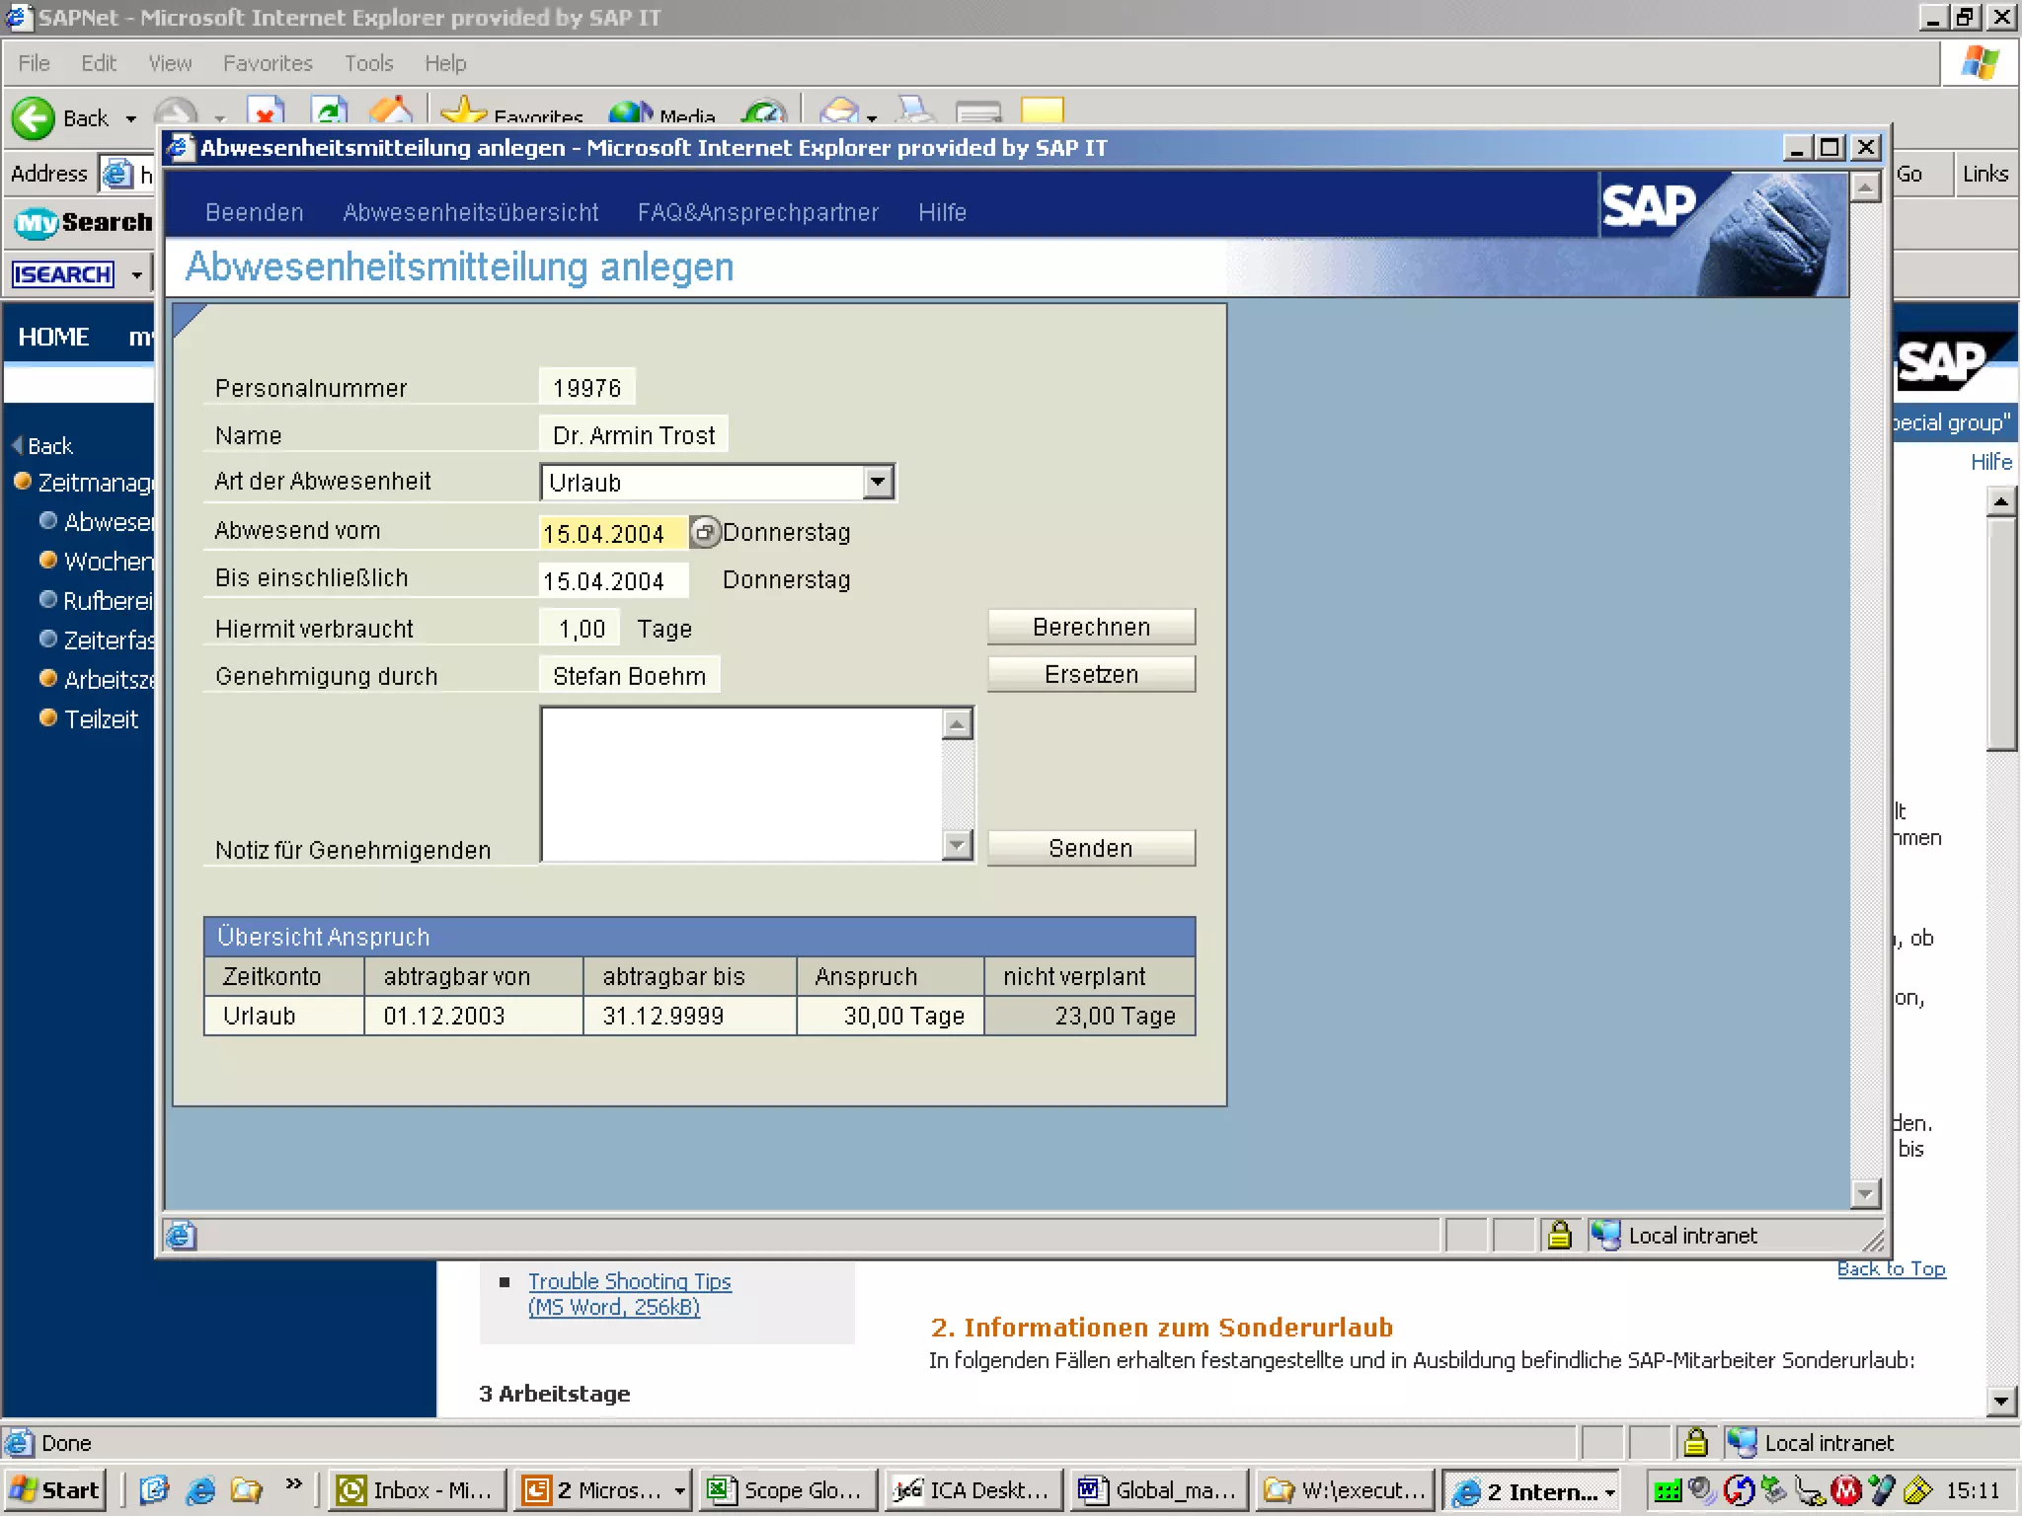Switch to the Inbox - Mi… taskbar window
The image size is (2022, 1516).
click(417, 1489)
